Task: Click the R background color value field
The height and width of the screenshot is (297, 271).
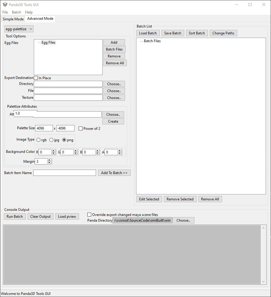Action: pyautogui.click(x=45, y=152)
